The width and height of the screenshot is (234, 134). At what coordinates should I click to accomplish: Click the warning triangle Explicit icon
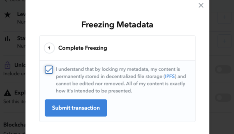pyautogui.click(x=7, y=93)
